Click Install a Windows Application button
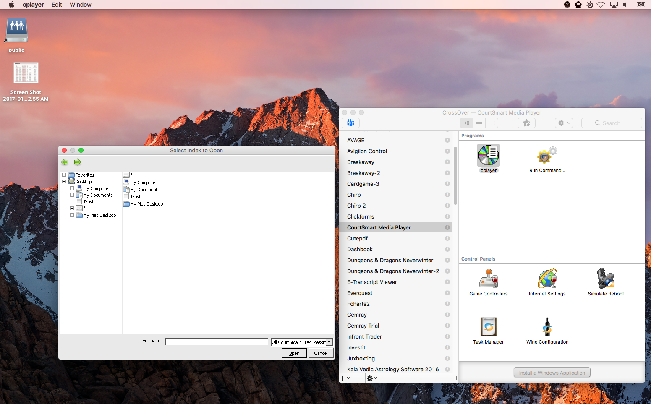This screenshot has width=651, height=404. tap(552, 373)
